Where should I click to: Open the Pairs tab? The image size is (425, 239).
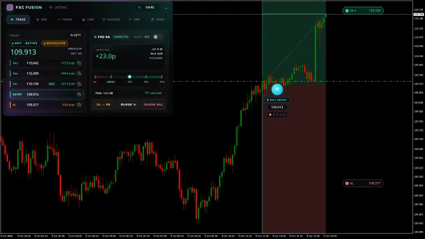coord(157,19)
